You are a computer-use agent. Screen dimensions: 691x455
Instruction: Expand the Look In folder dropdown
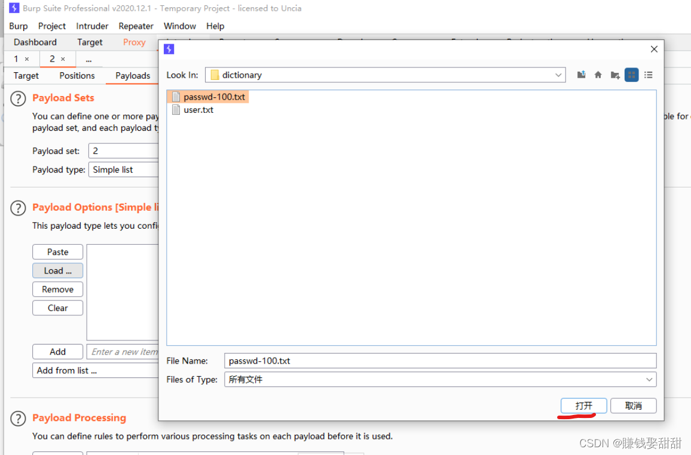(558, 75)
